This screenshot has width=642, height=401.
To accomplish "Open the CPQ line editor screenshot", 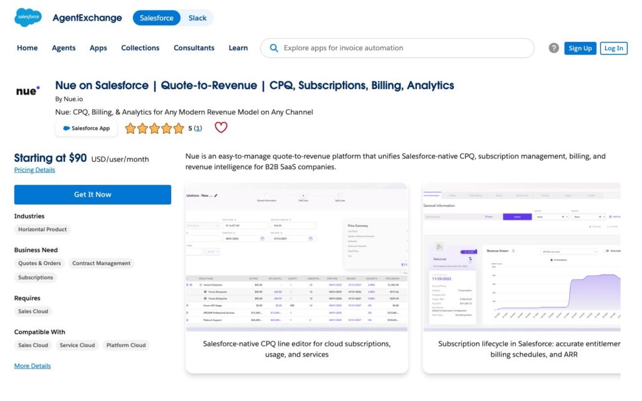I will click(x=297, y=257).
